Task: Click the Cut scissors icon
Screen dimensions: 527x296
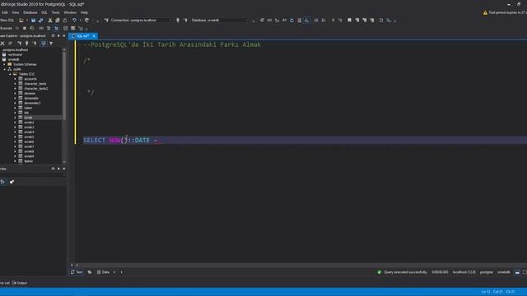Action: tap(50, 21)
